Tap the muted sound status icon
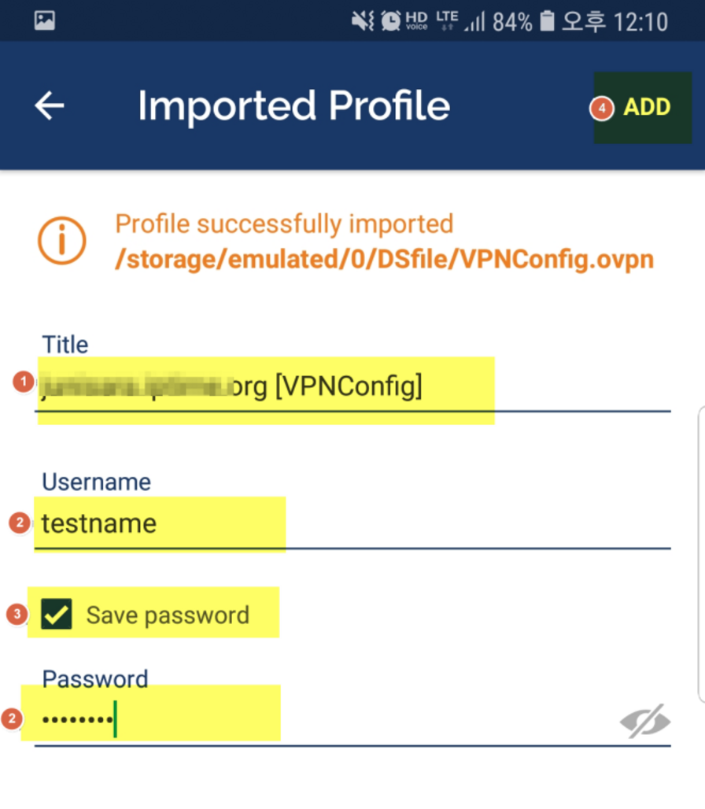Viewport: 705px width, 809px height. click(x=363, y=21)
